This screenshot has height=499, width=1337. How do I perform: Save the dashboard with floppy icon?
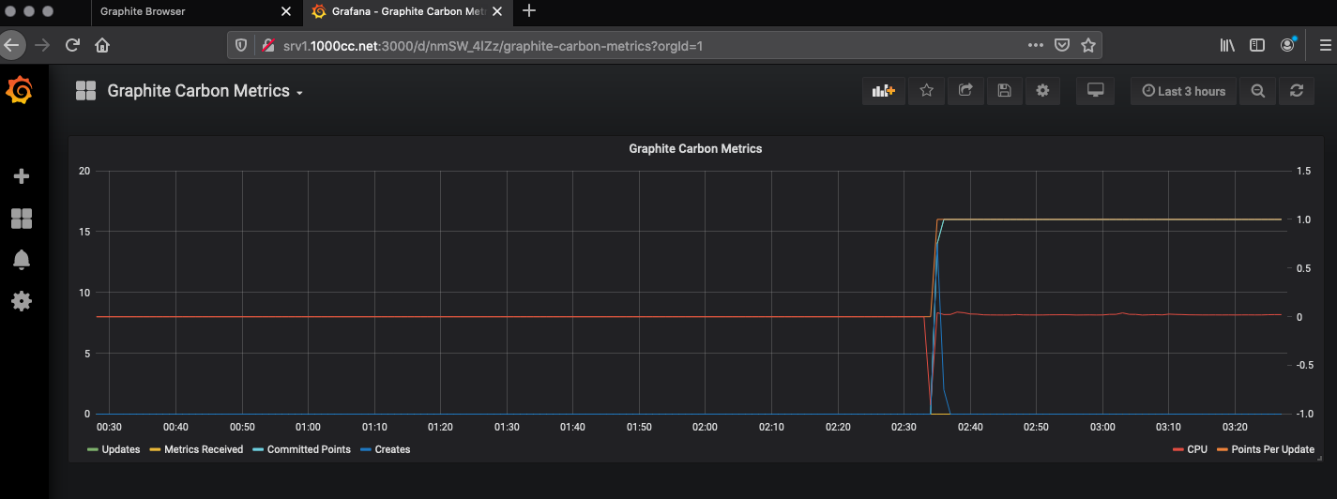(x=1004, y=91)
